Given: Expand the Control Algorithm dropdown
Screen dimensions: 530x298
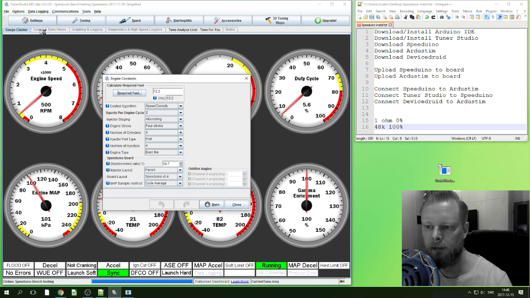Looking at the screenshot, I should pyautogui.click(x=181, y=106).
